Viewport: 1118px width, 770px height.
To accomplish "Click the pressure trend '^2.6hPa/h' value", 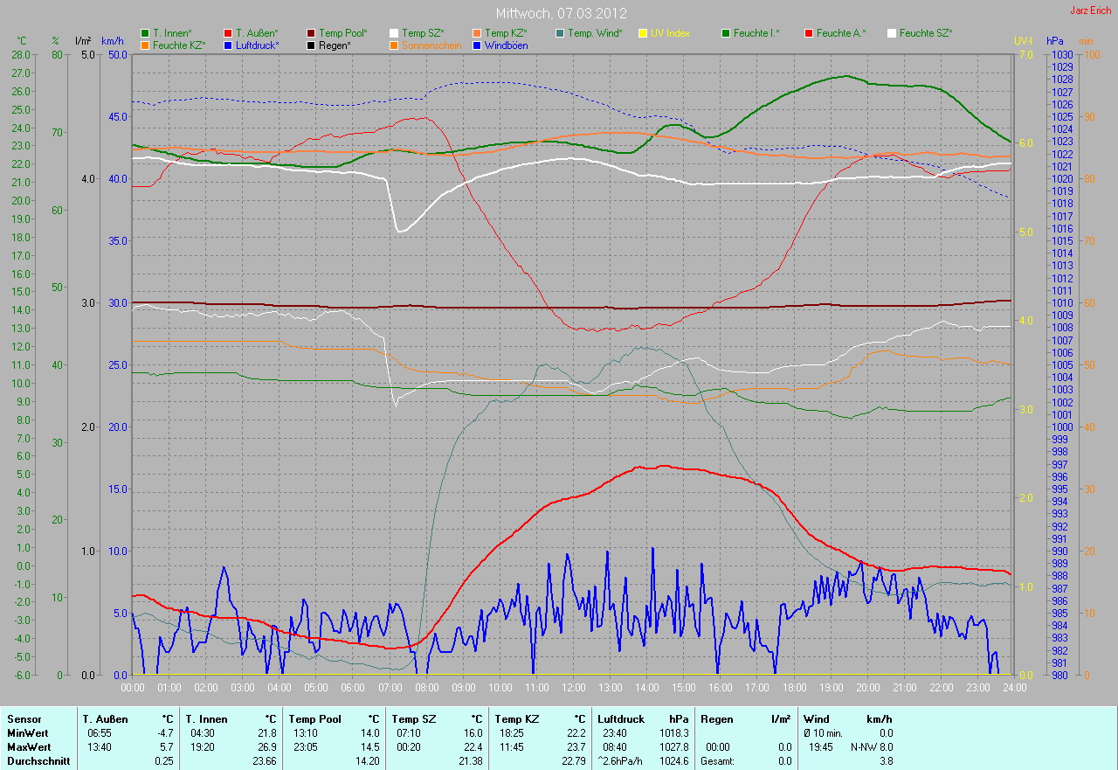I will pos(622,761).
